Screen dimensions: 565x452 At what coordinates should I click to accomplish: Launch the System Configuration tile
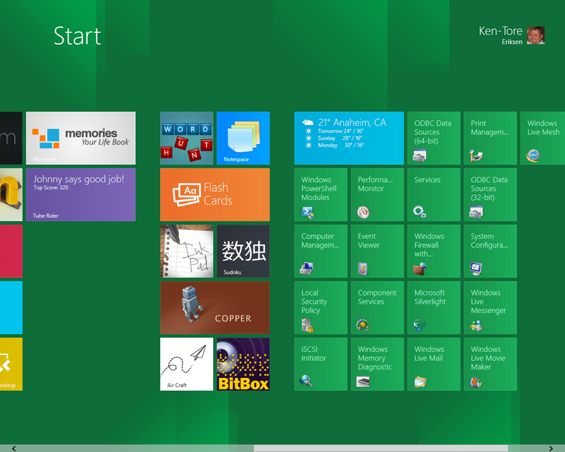pos(490,251)
